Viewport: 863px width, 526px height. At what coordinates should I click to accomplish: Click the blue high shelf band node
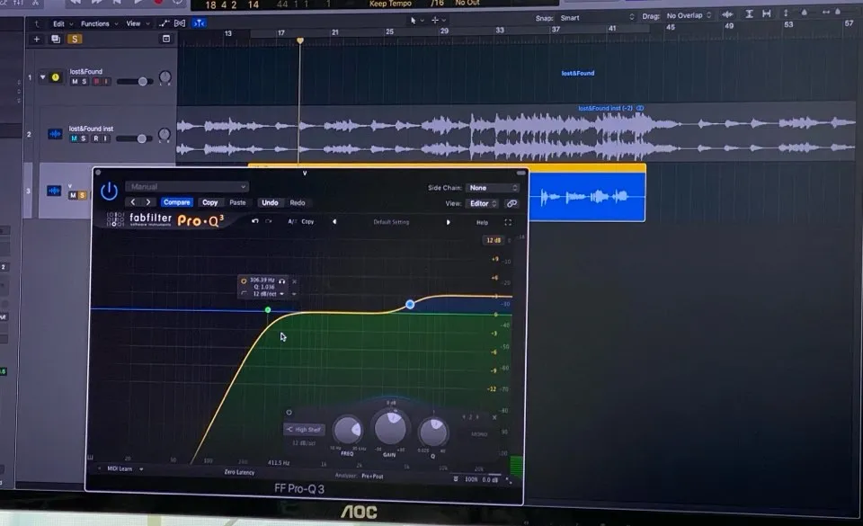[x=410, y=305]
